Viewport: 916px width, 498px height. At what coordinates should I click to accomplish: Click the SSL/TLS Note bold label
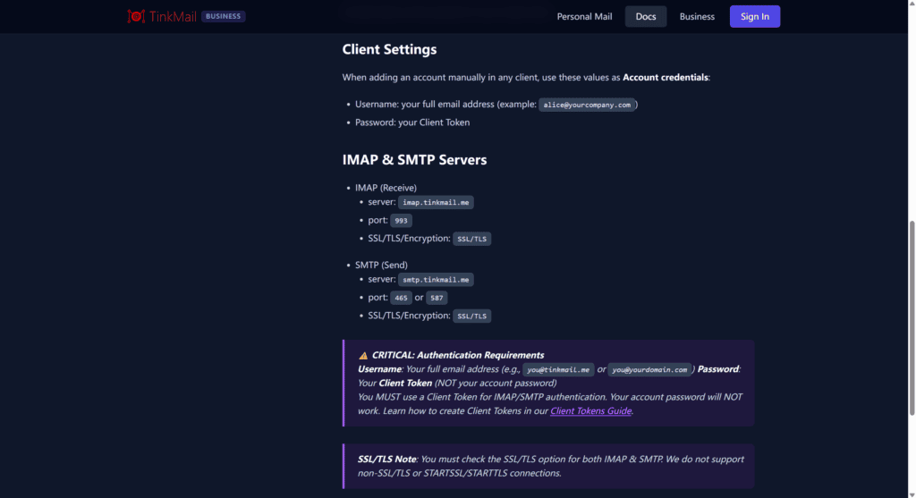coord(386,460)
